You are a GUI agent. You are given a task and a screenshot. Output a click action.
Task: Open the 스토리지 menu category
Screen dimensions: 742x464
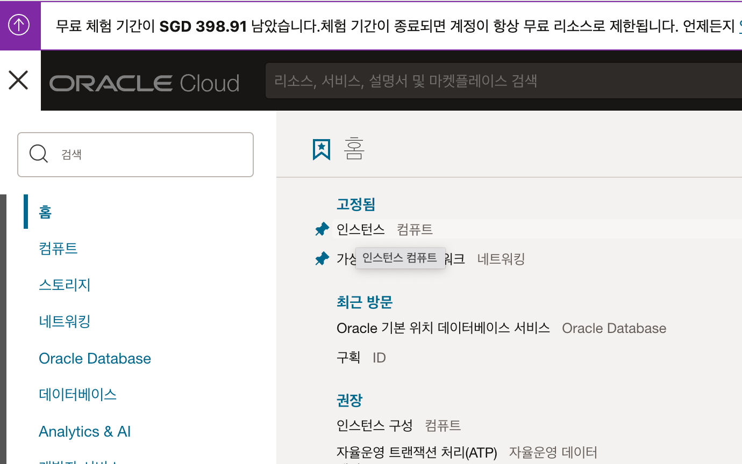65,285
